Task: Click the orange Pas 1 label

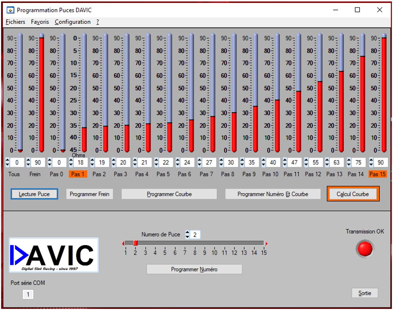Action: pos(78,174)
